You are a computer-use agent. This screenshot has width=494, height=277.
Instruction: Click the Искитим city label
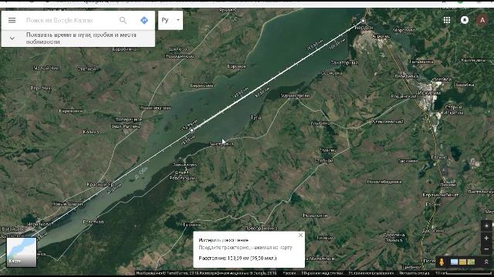(x=429, y=93)
